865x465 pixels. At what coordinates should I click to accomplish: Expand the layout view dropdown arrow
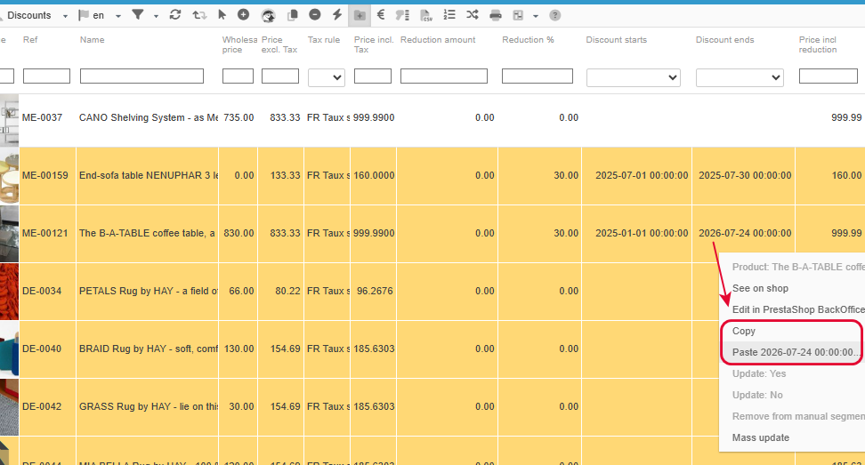(x=535, y=16)
